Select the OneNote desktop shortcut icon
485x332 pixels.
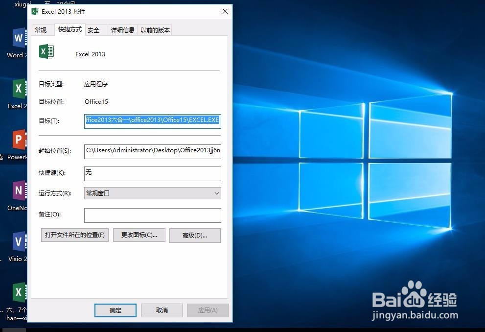(x=20, y=190)
